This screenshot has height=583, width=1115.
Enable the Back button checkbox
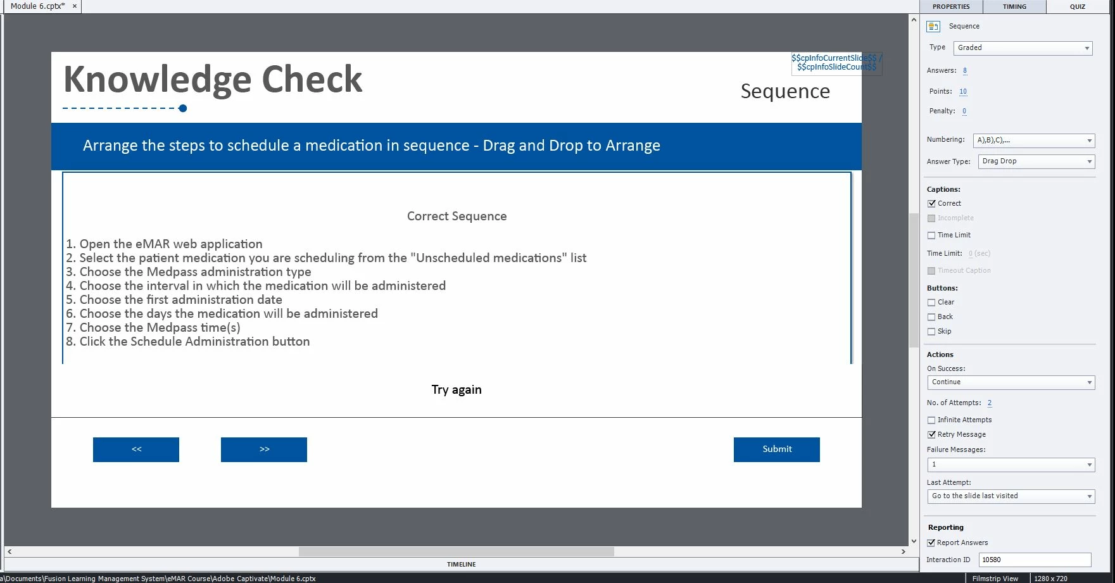pos(931,317)
